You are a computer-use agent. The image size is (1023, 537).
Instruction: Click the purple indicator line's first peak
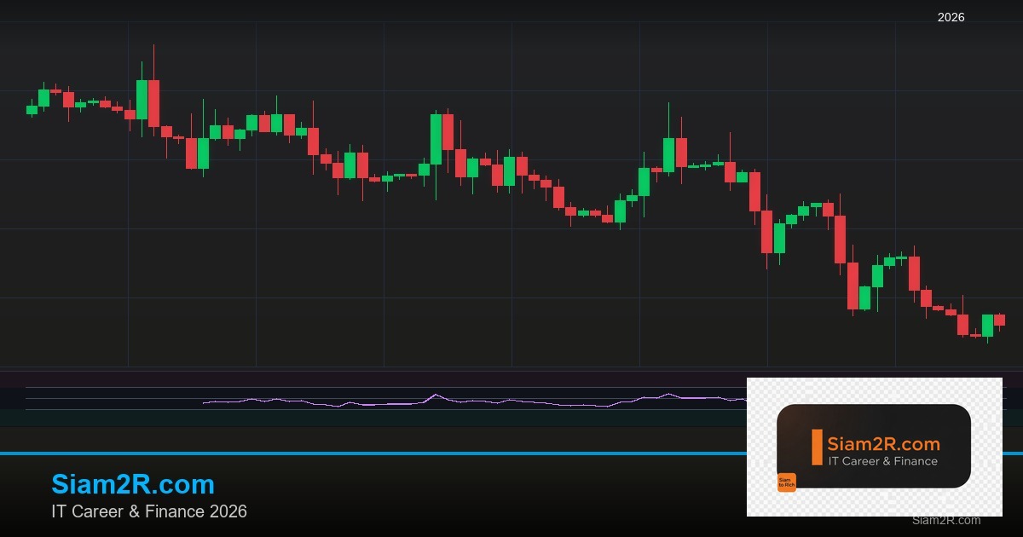click(436, 395)
